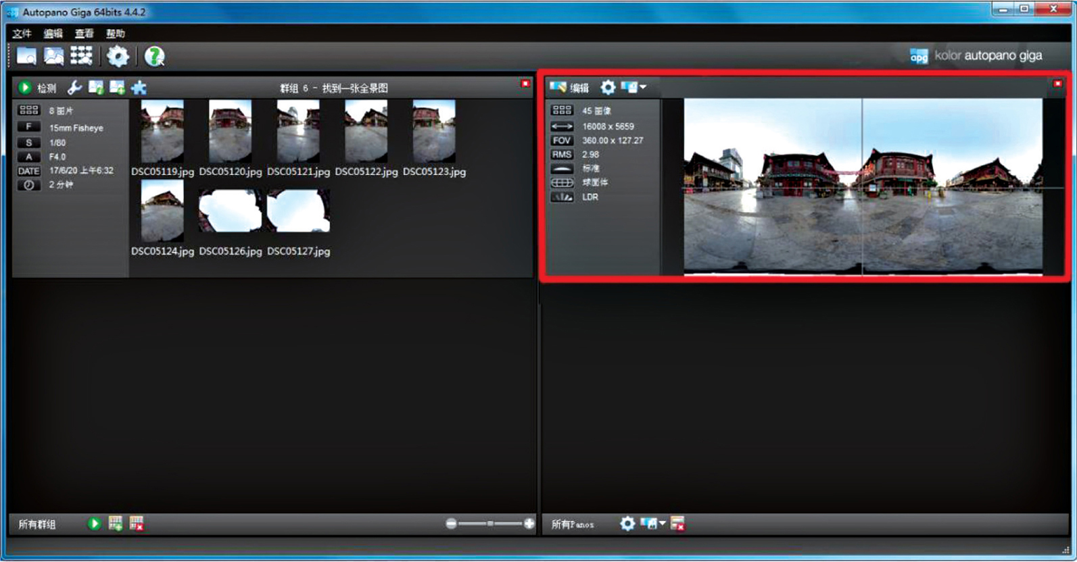
Task: Select thumbnail DSC05121.jpg
Action: 298,131
